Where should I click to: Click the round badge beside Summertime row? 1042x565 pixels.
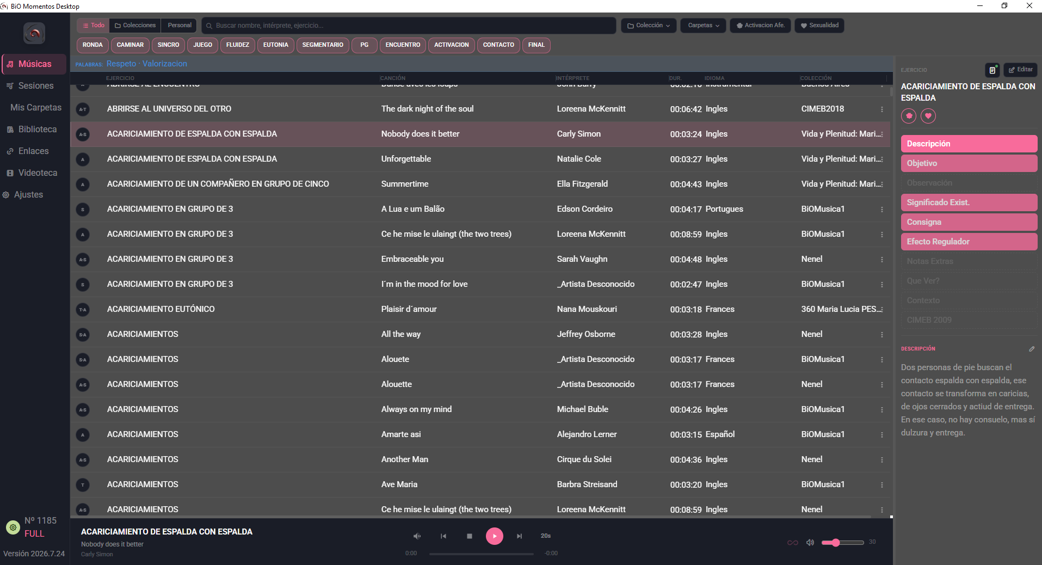click(x=83, y=185)
